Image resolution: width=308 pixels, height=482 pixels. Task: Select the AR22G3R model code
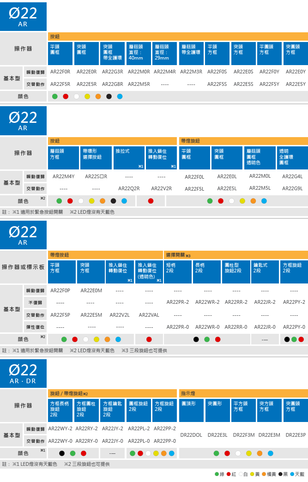tap(113, 72)
